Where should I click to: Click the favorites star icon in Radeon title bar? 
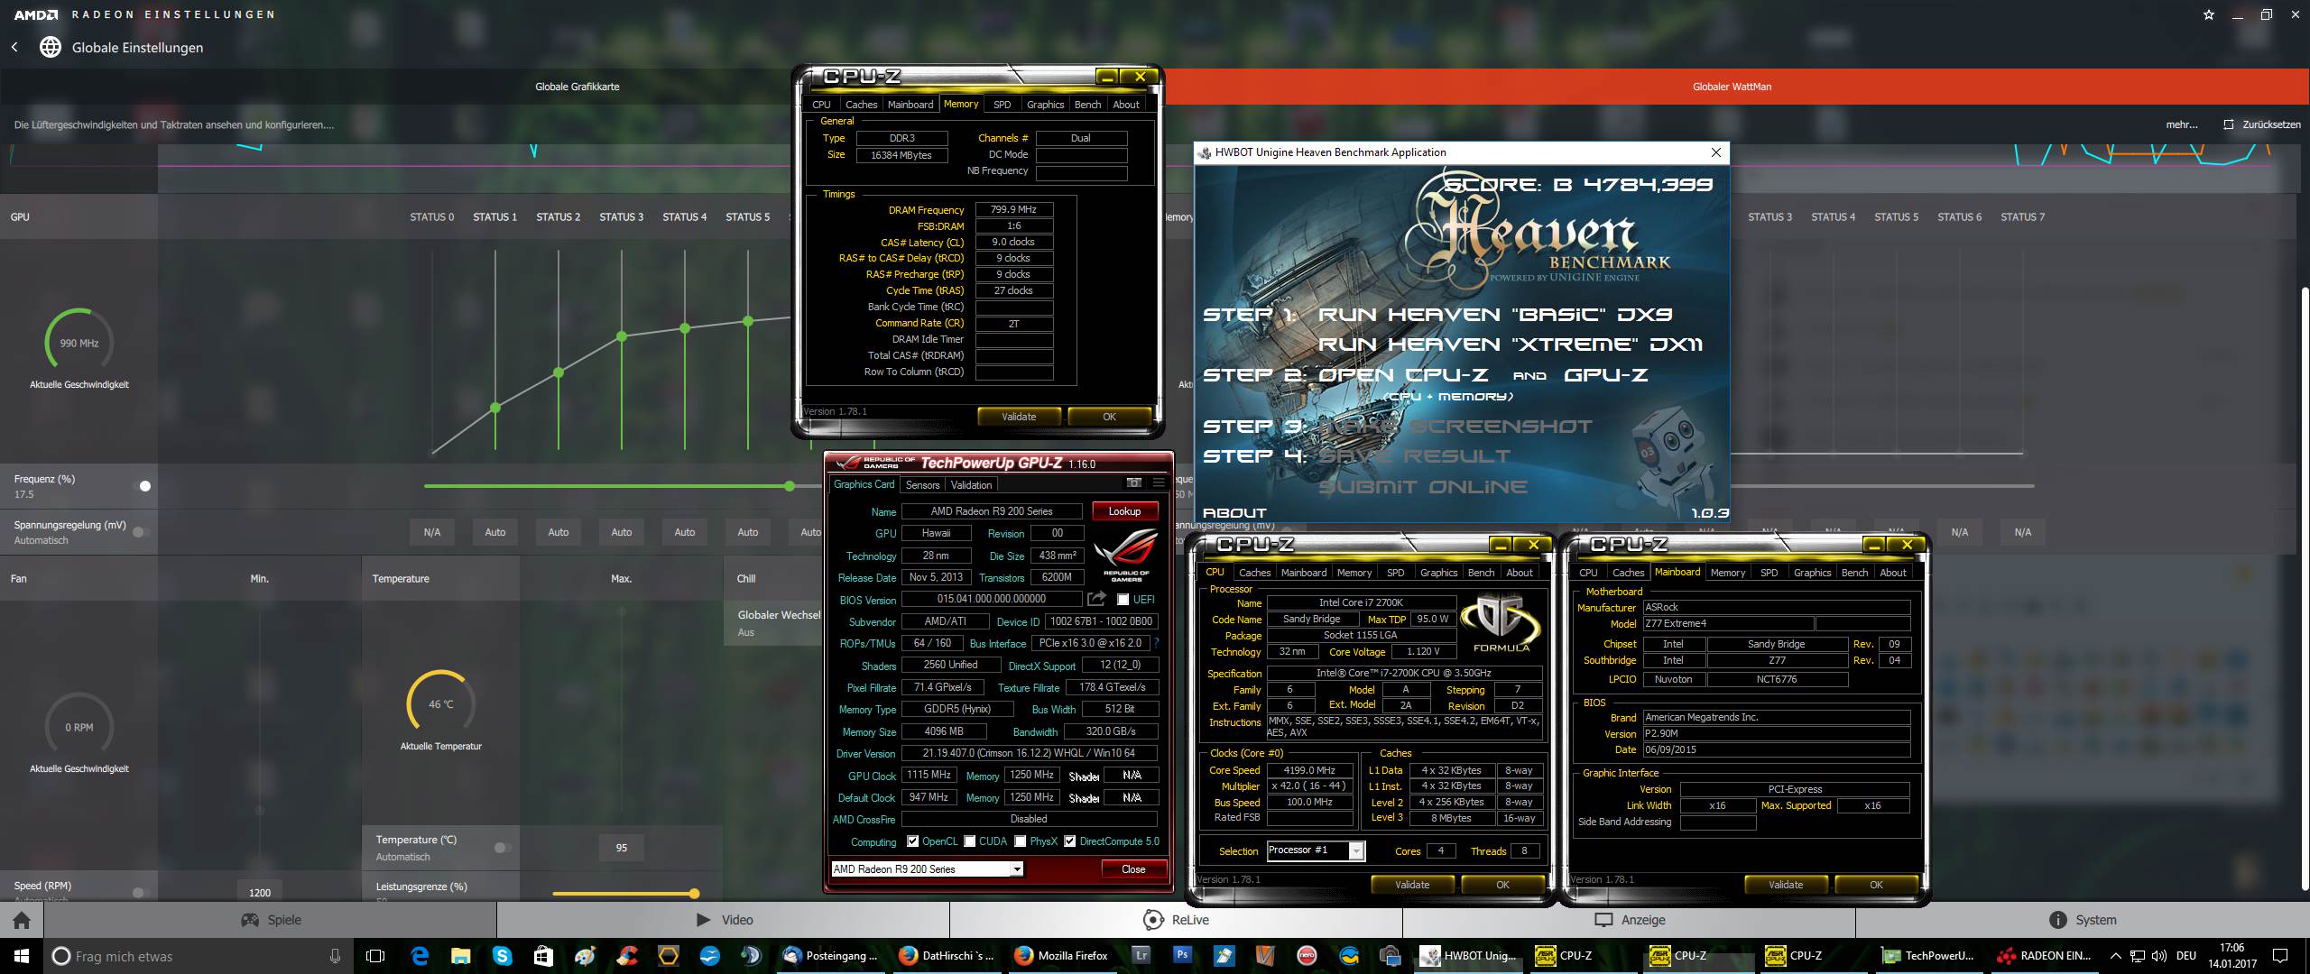click(x=2209, y=14)
